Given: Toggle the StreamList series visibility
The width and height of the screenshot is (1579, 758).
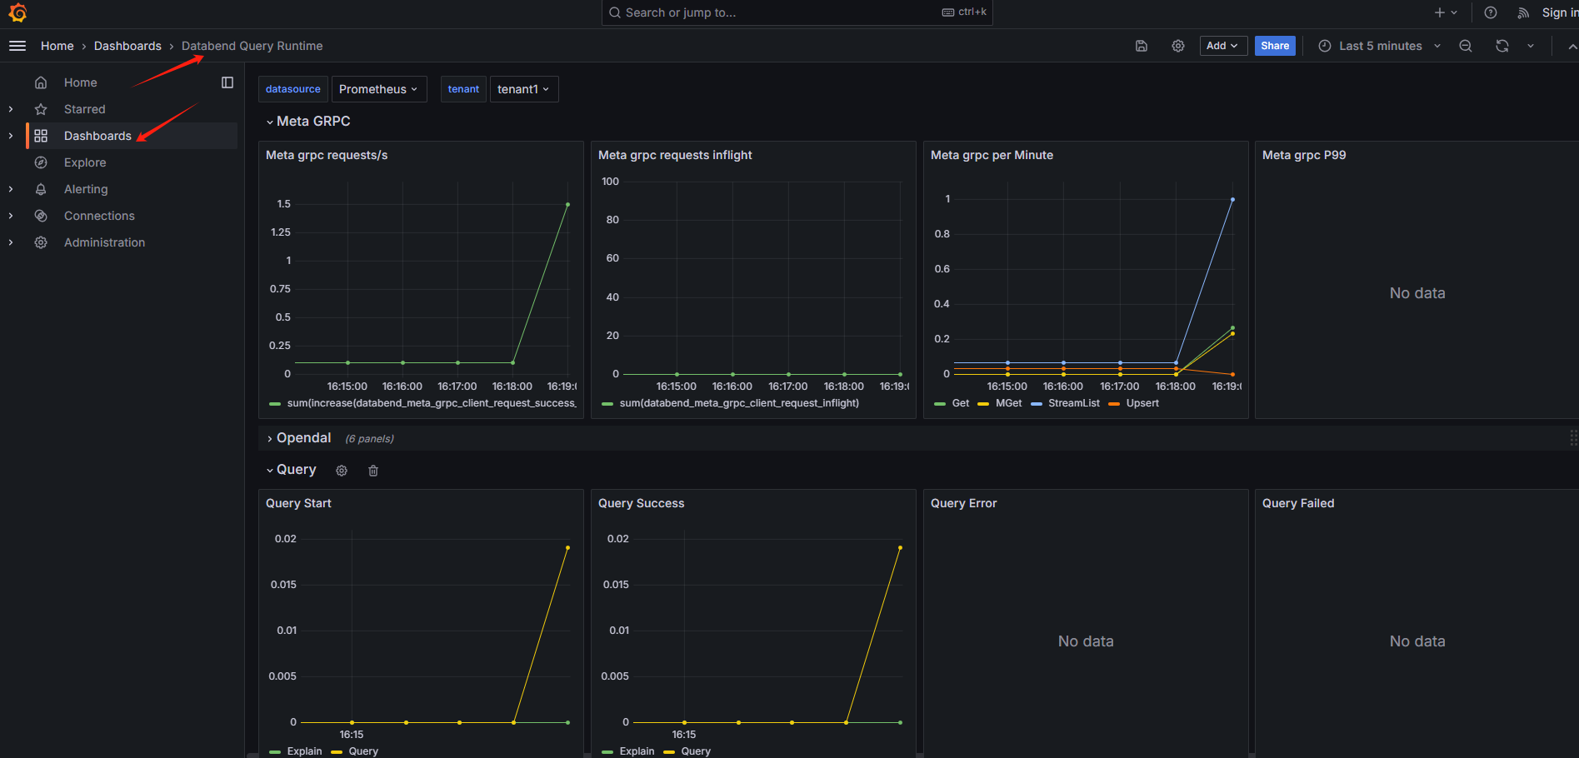Looking at the screenshot, I should (x=1073, y=402).
